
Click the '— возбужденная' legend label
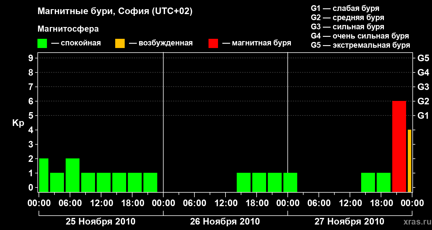tap(161, 43)
